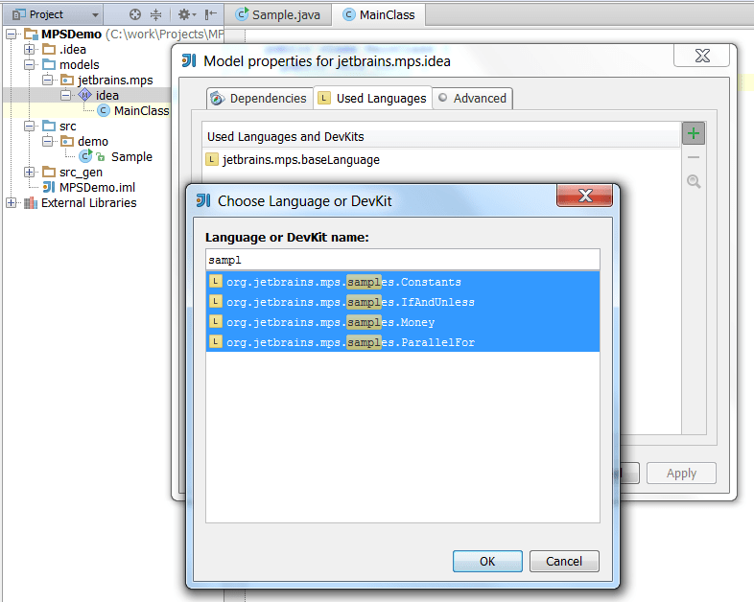The height and width of the screenshot is (602, 754).
Task: Click the Scroll from Source crosshair icon
Action: pos(135,15)
